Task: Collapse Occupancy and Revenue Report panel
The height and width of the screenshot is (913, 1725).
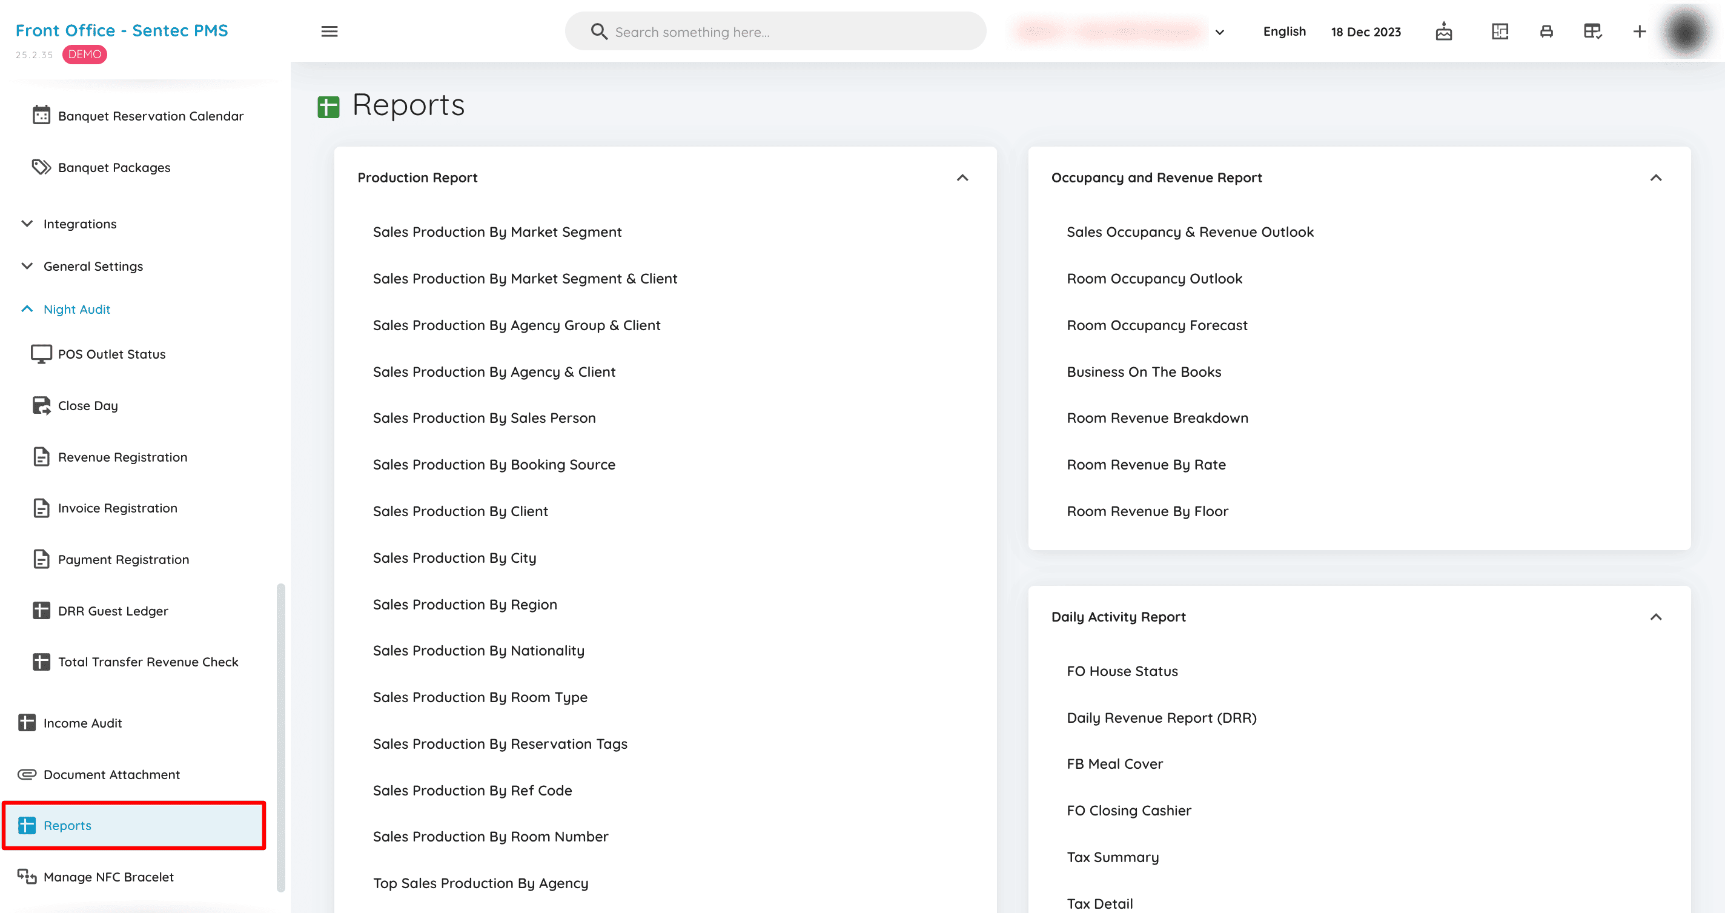Action: tap(1656, 178)
